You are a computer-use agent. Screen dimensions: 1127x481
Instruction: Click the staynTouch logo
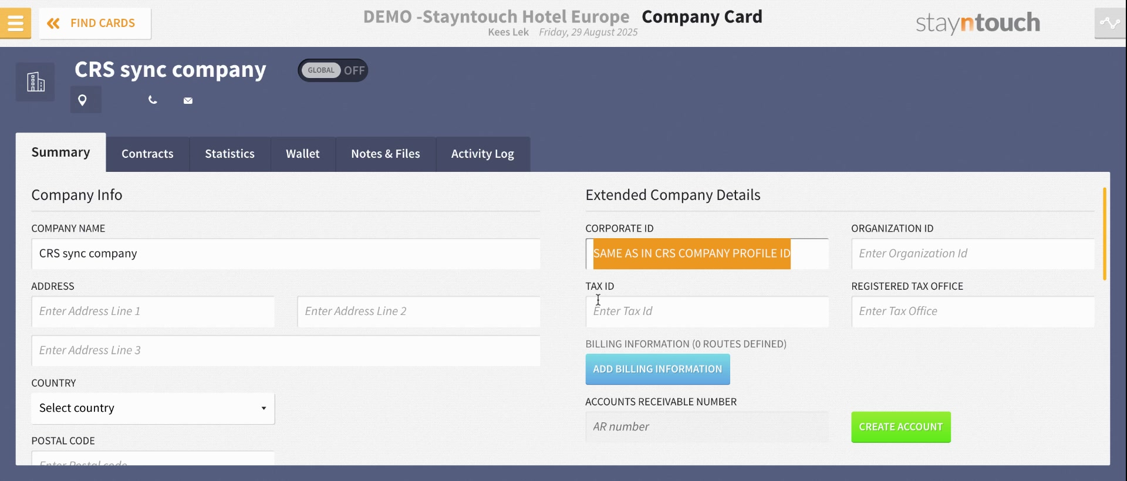click(x=978, y=23)
